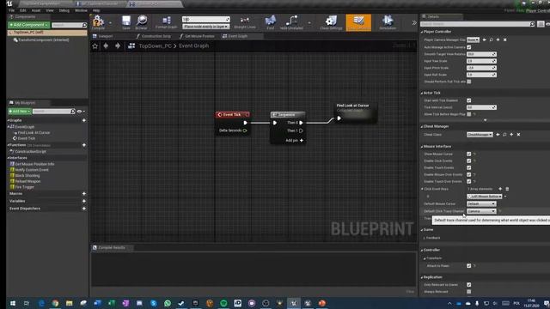Select the Reload Weapon interface entry
The image size is (550, 309).
[27, 181]
